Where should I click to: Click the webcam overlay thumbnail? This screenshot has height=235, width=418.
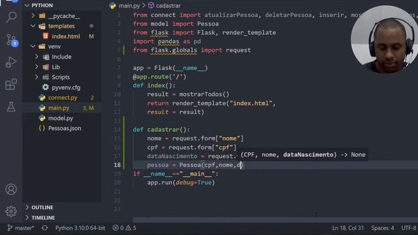pyautogui.click(x=385, y=39)
